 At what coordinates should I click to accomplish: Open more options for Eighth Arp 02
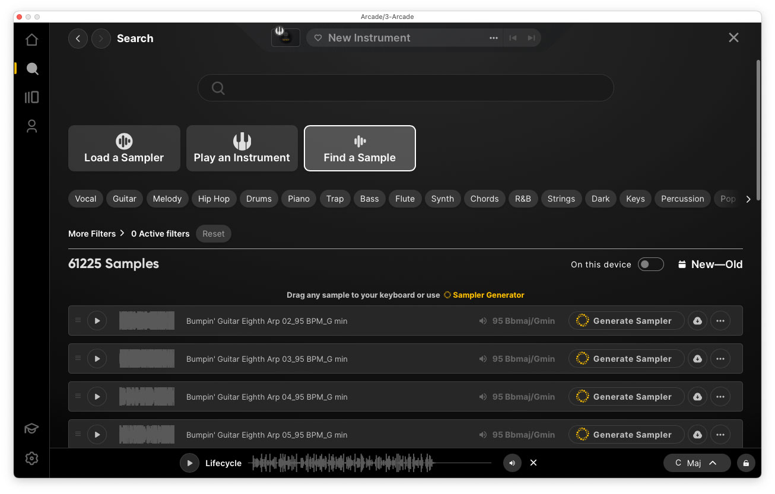click(x=720, y=321)
